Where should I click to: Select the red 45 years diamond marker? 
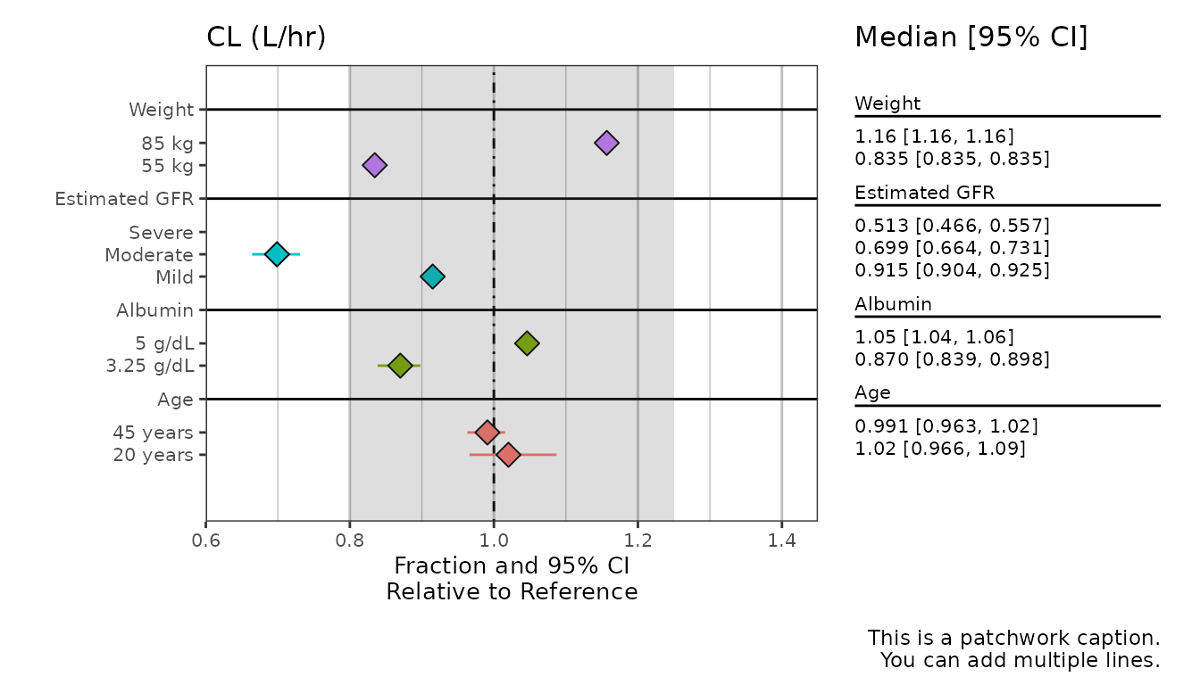click(x=487, y=433)
